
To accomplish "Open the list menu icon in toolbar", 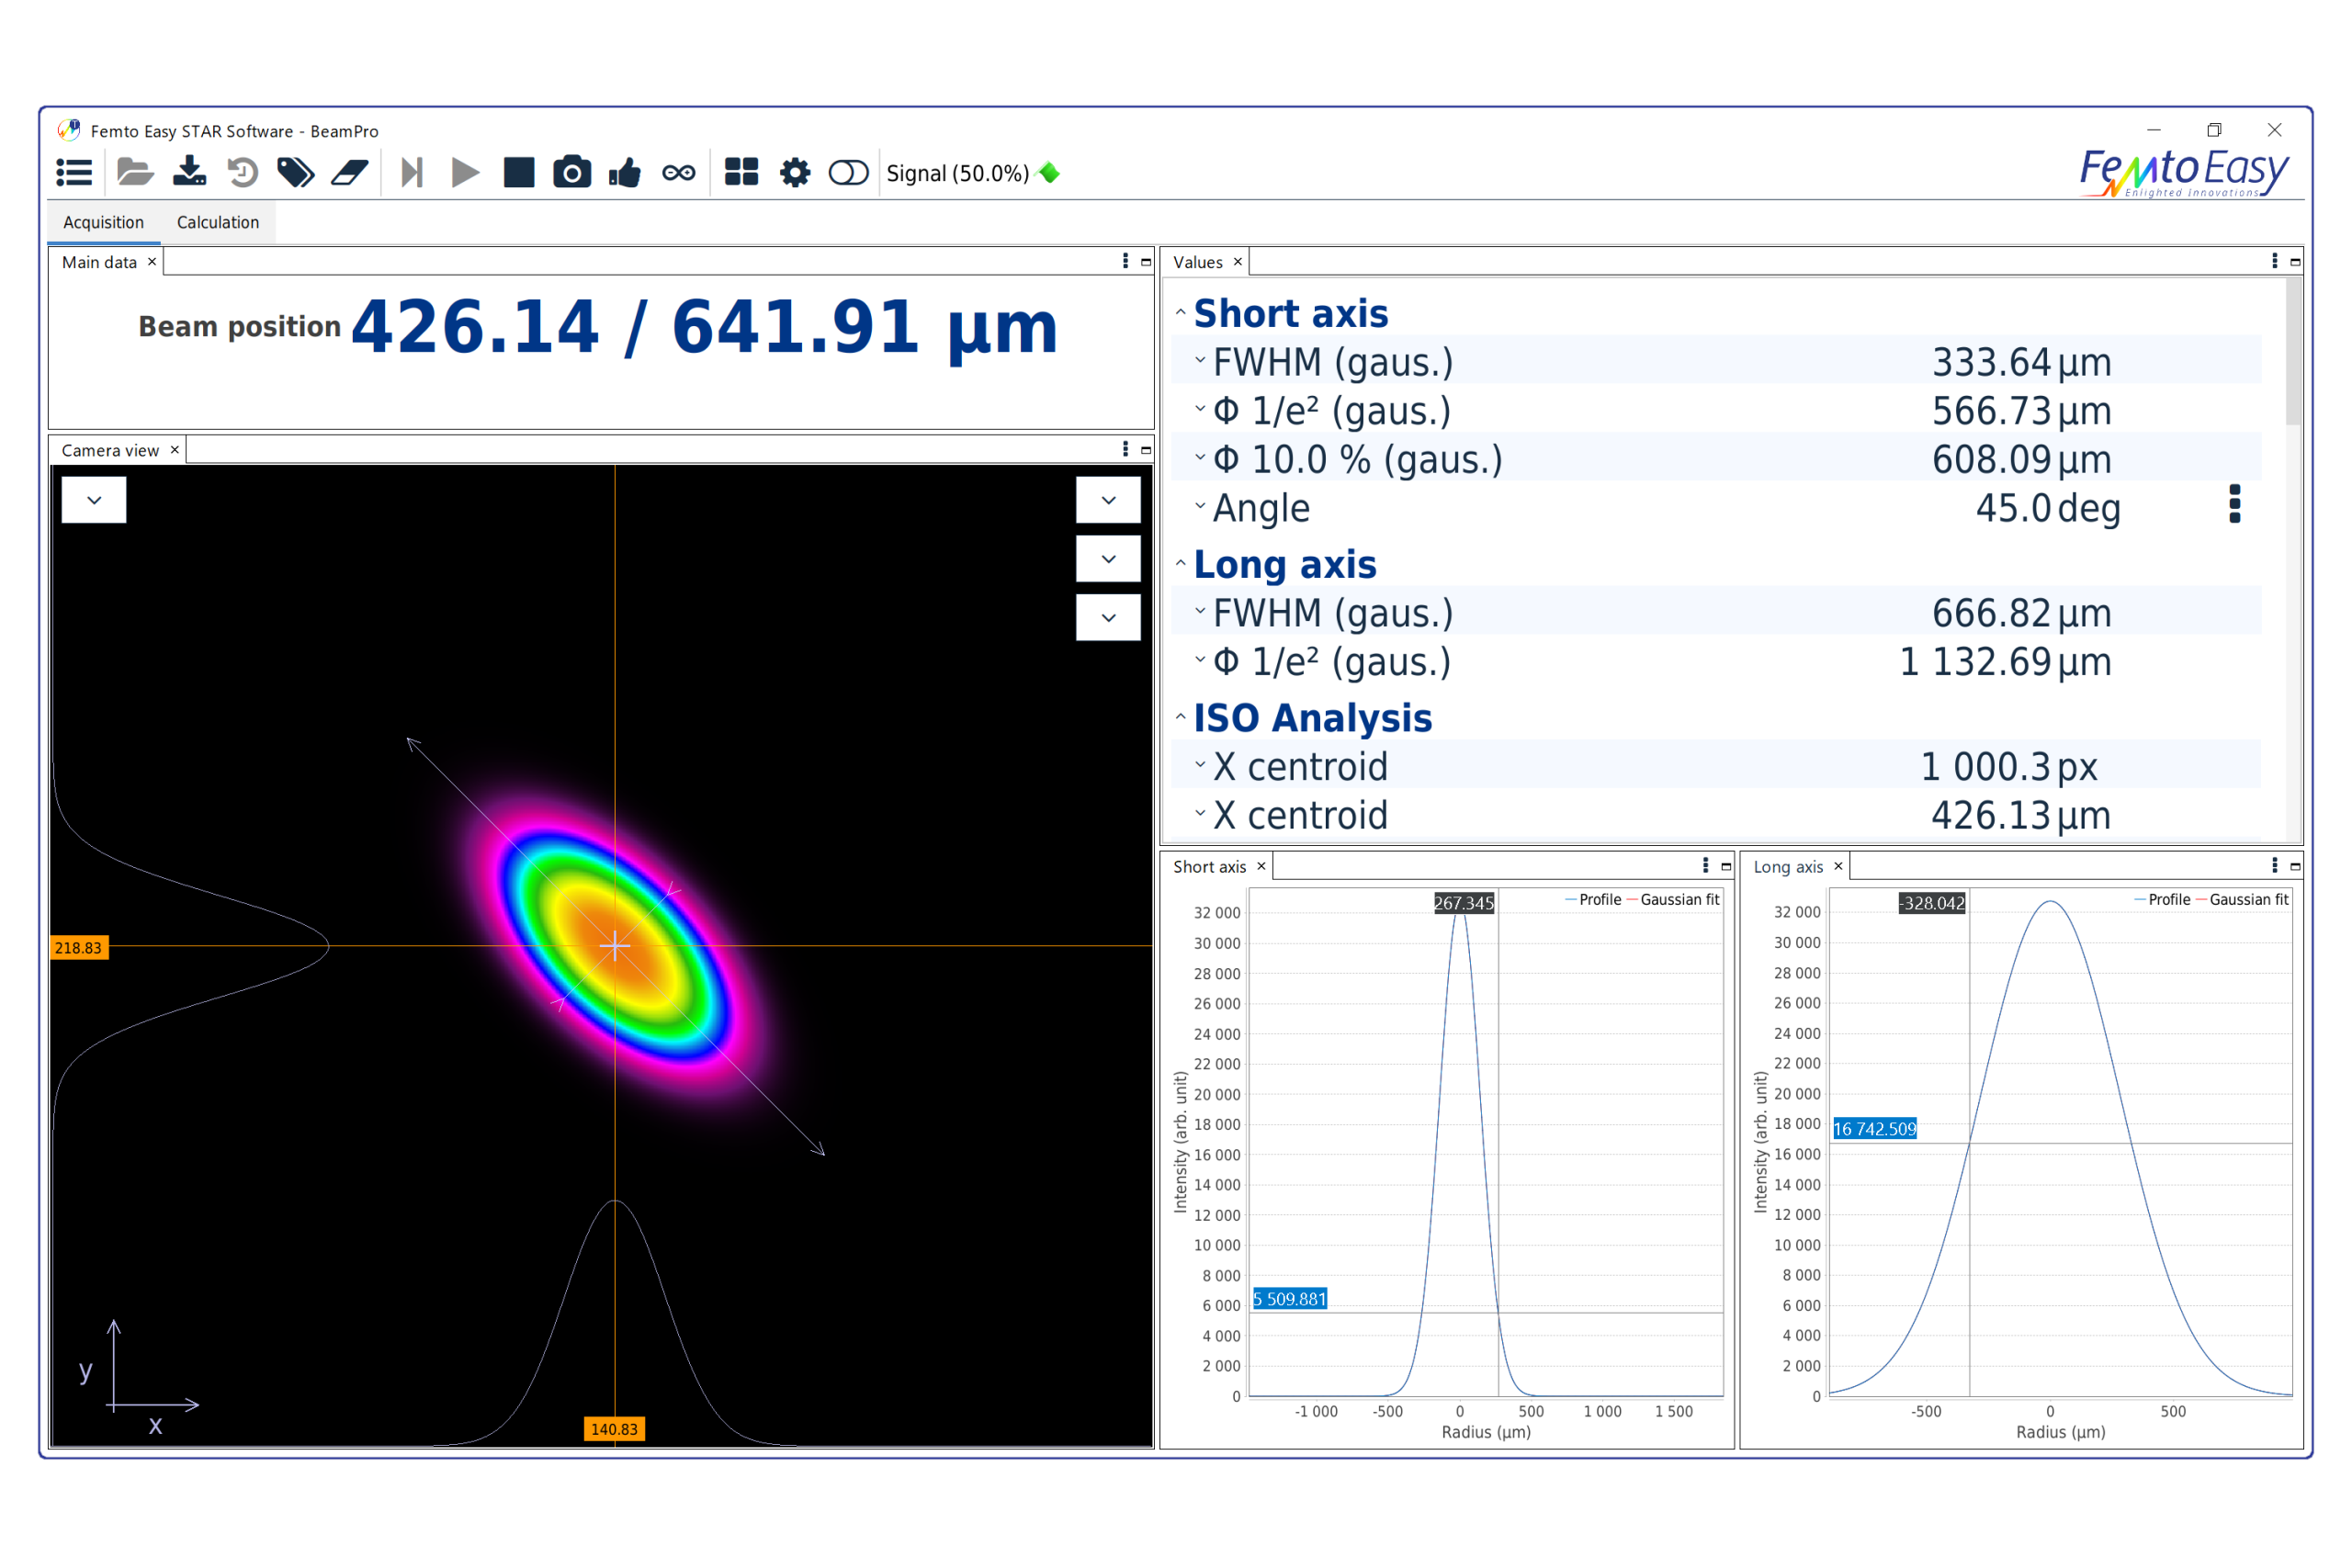I will point(74,173).
